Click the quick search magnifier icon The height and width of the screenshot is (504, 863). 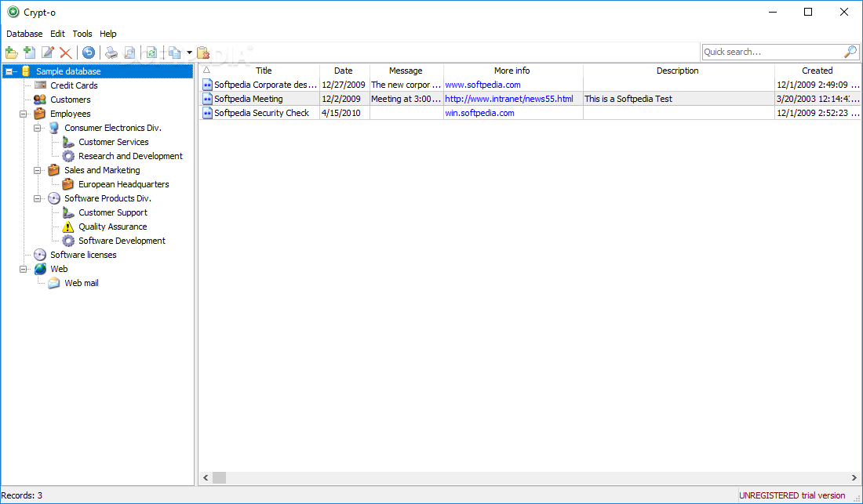coord(850,52)
